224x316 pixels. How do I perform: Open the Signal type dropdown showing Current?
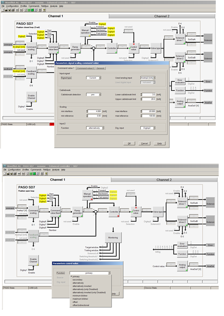coord(94,78)
